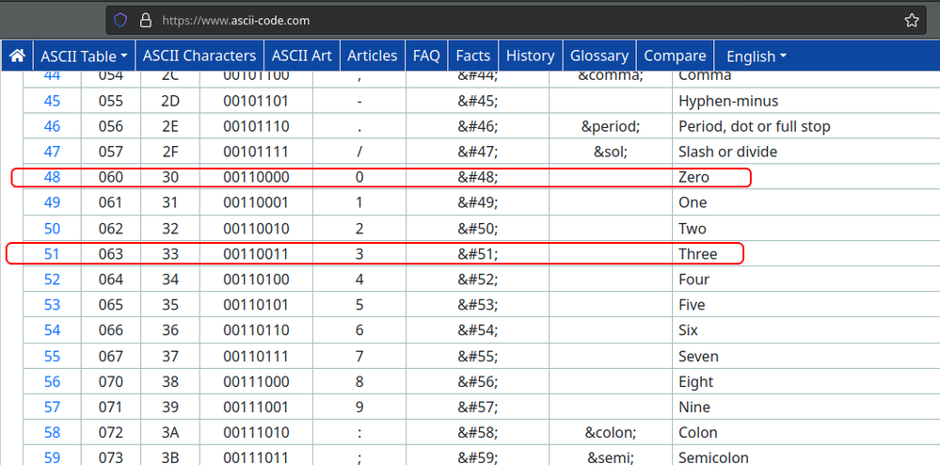Click the &sol; entity name cell
940x465 pixels.
pos(611,152)
